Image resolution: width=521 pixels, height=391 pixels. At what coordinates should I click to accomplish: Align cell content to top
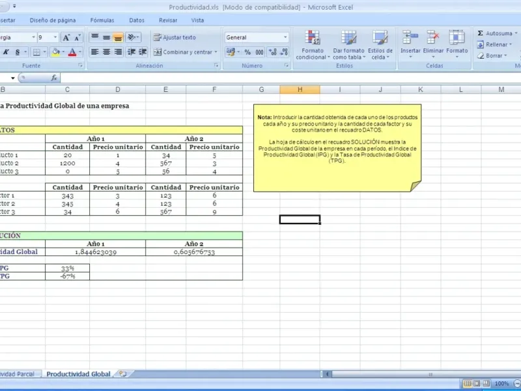click(94, 37)
